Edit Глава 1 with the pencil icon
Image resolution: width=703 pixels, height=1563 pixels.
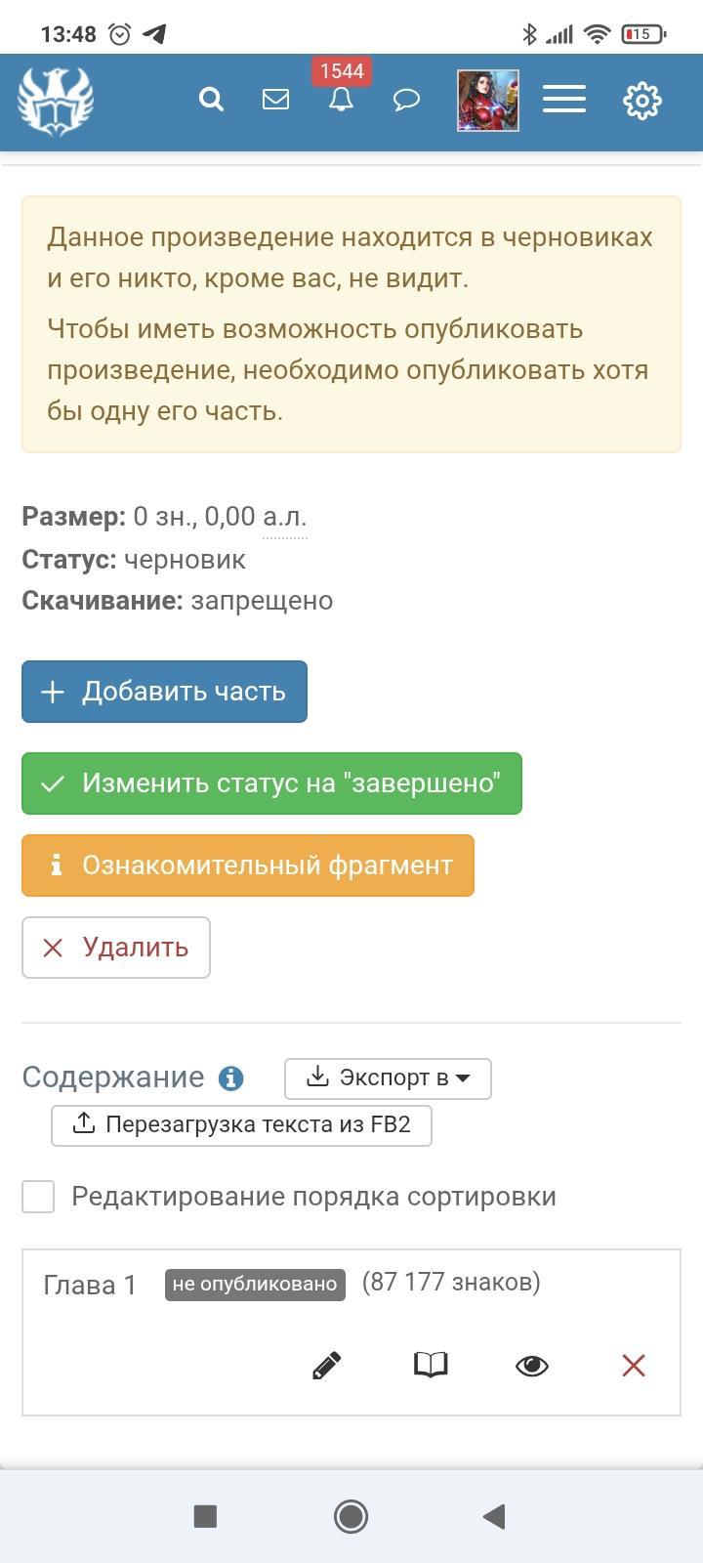click(x=326, y=1365)
